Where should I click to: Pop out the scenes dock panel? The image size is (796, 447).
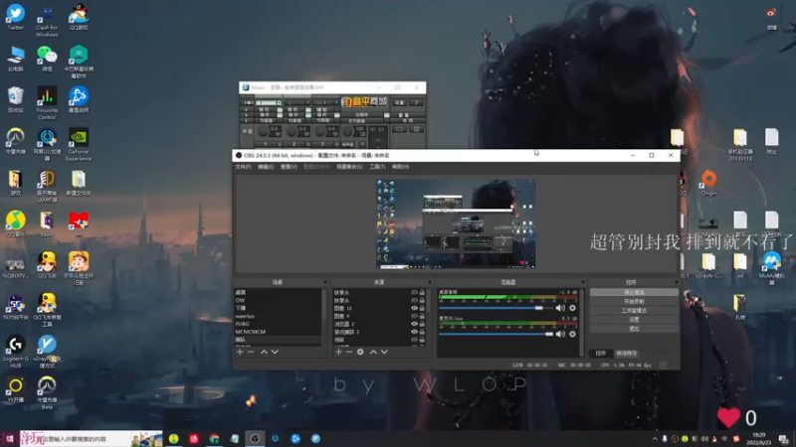pos(325,282)
